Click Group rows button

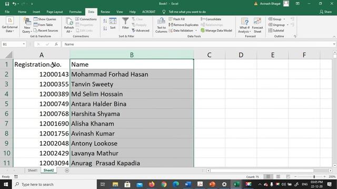[275, 19]
